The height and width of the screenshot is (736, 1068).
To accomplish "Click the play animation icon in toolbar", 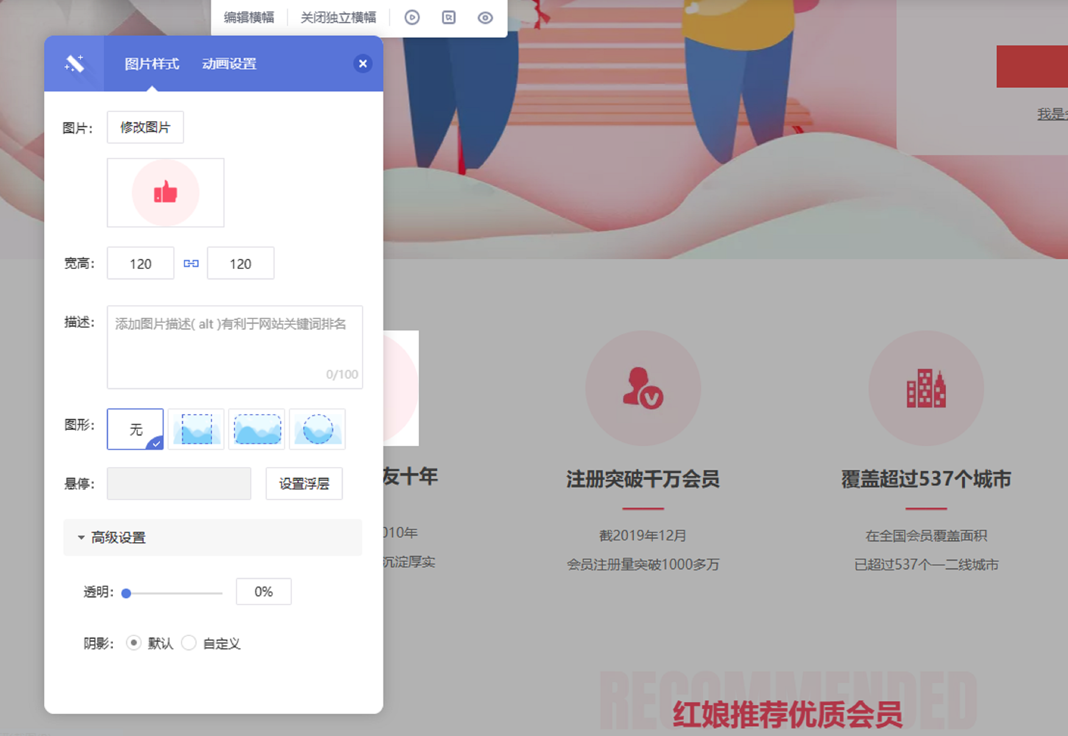I will click(x=412, y=18).
